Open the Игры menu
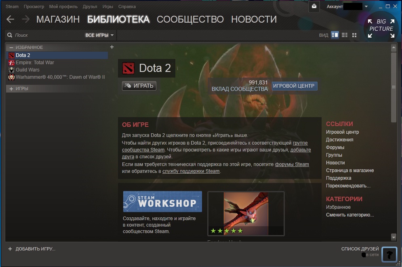The height and width of the screenshot is (267, 402). pyautogui.click(x=108, y=6)
